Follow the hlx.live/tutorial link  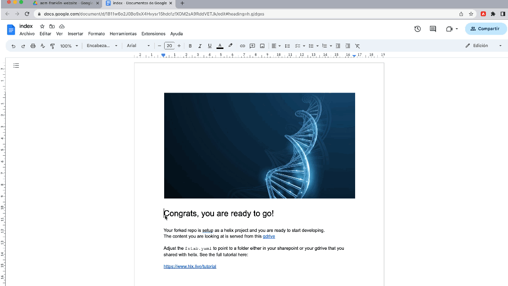(x=190, y=266)
